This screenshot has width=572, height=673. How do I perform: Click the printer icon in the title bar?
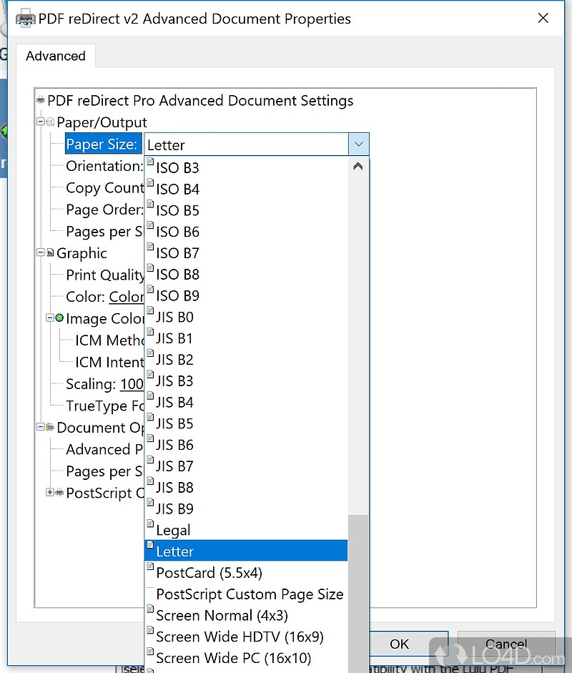[25, 19]
